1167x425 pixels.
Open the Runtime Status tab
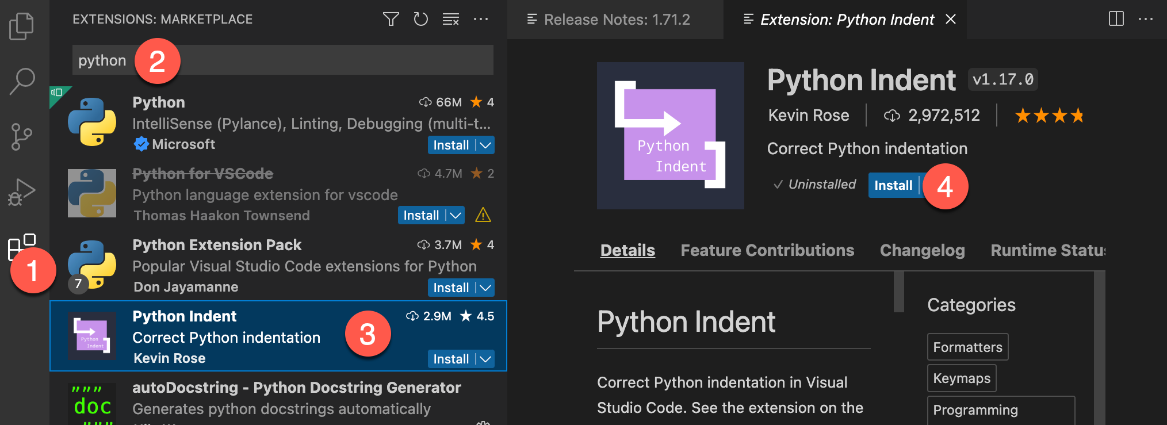[x=1047, y=250]
